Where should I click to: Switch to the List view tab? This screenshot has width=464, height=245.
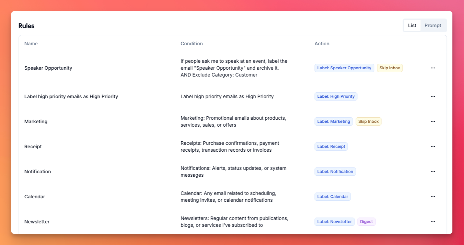click(412, 25)
